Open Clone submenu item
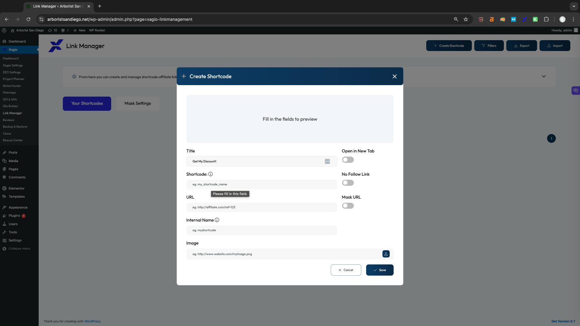 (7, 134)
